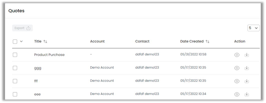Screen dimensions: 266x103
Task: Sort by Title using the sort arrows
Action: (x=45, y=42)
